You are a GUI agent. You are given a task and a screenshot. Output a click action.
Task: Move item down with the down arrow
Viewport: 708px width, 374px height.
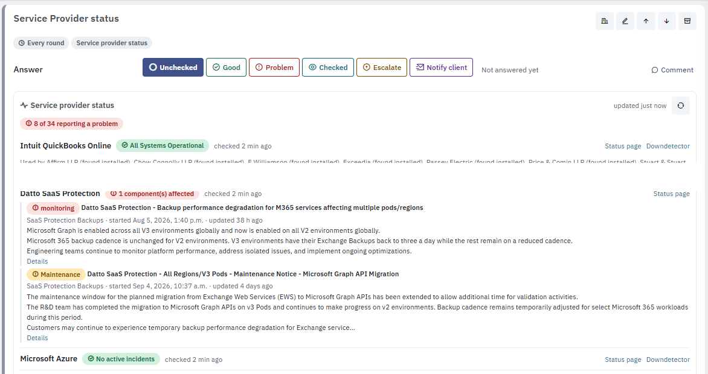coord(666,21)
